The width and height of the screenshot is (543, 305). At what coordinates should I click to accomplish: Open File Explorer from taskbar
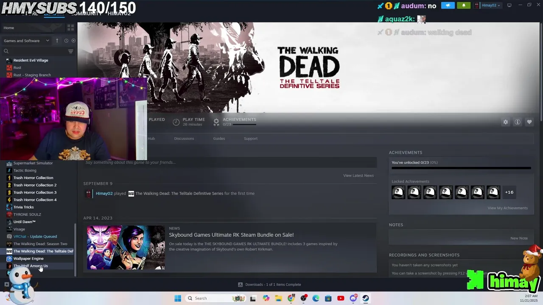pyautogui.click(x=279, y=298)
